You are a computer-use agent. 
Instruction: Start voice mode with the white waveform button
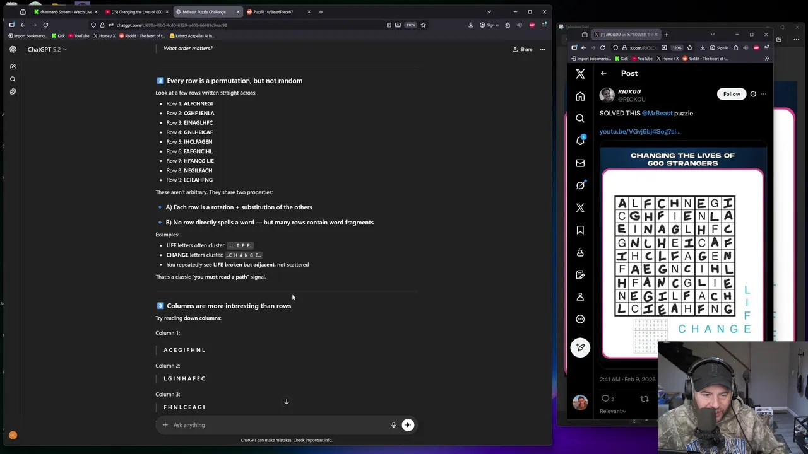point(408,425)
